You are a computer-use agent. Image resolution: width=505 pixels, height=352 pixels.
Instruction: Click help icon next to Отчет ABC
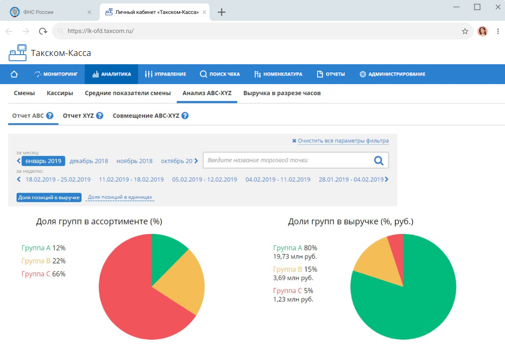50,116
